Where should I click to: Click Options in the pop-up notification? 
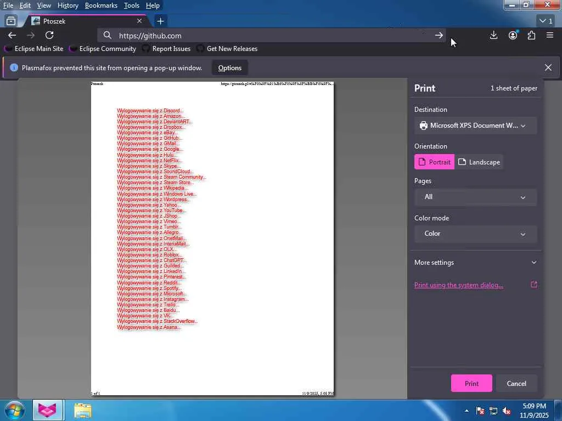230,67
